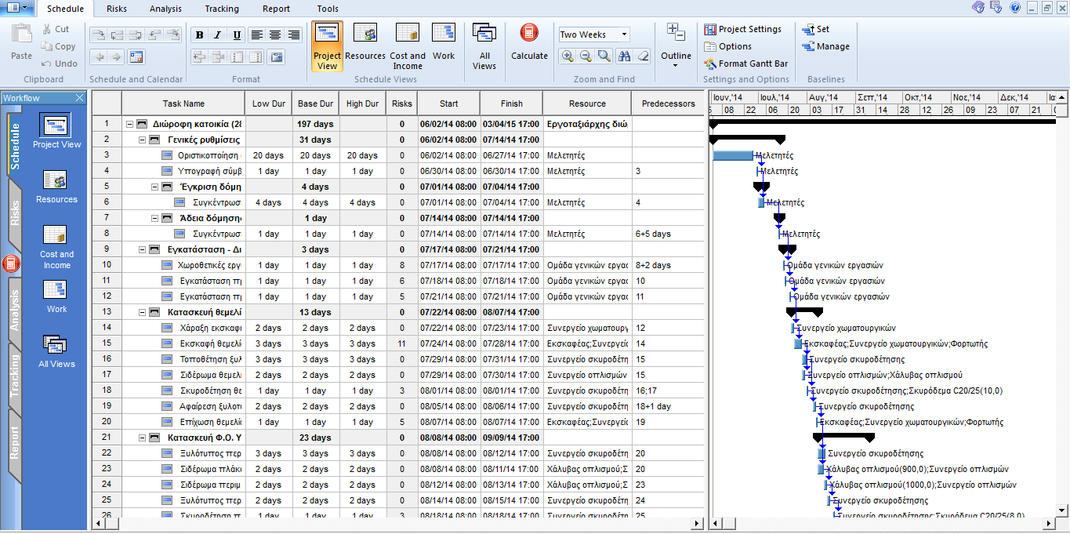The height and width of the screenshot is (534, 1070).
Task: Click the eraser icon in Zoom and Find
Action: [x=643, y=56]
